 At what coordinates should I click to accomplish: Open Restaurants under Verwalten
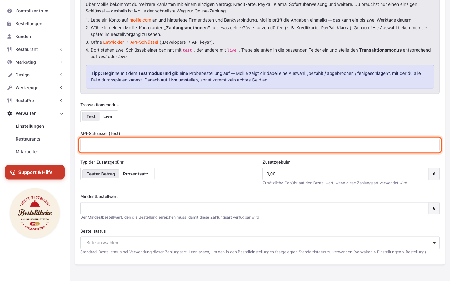pyautogui.click(x=28, y=139)
